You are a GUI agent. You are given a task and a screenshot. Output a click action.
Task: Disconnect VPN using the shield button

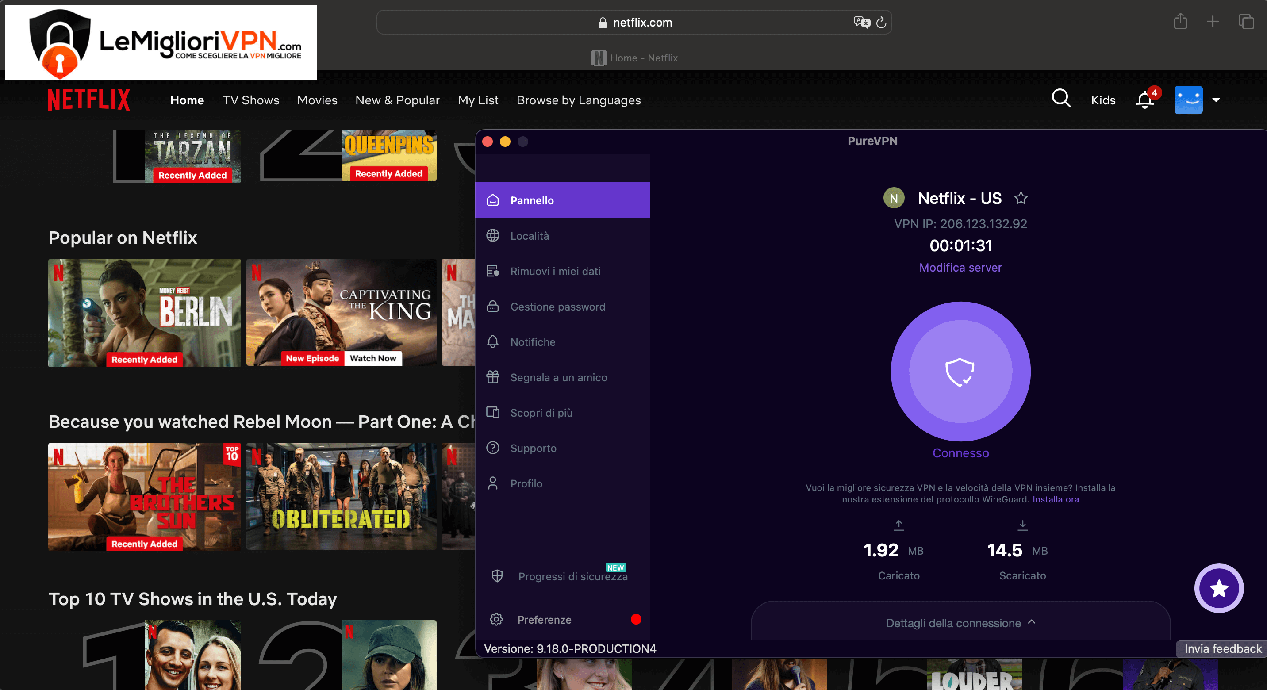(960, 371)
